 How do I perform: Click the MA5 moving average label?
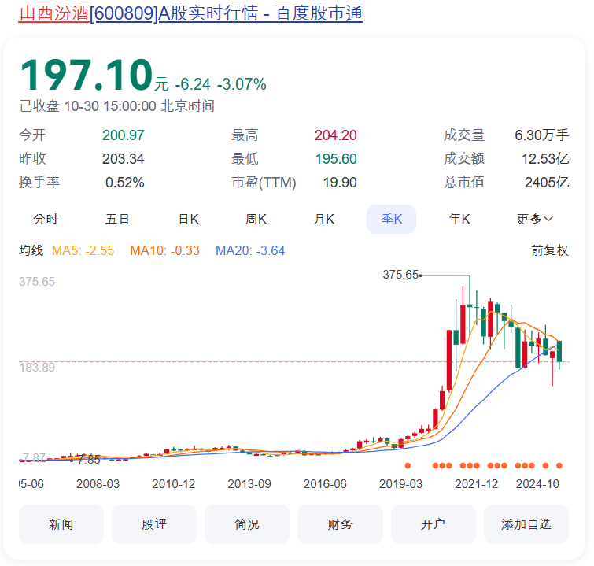(83, 250)
